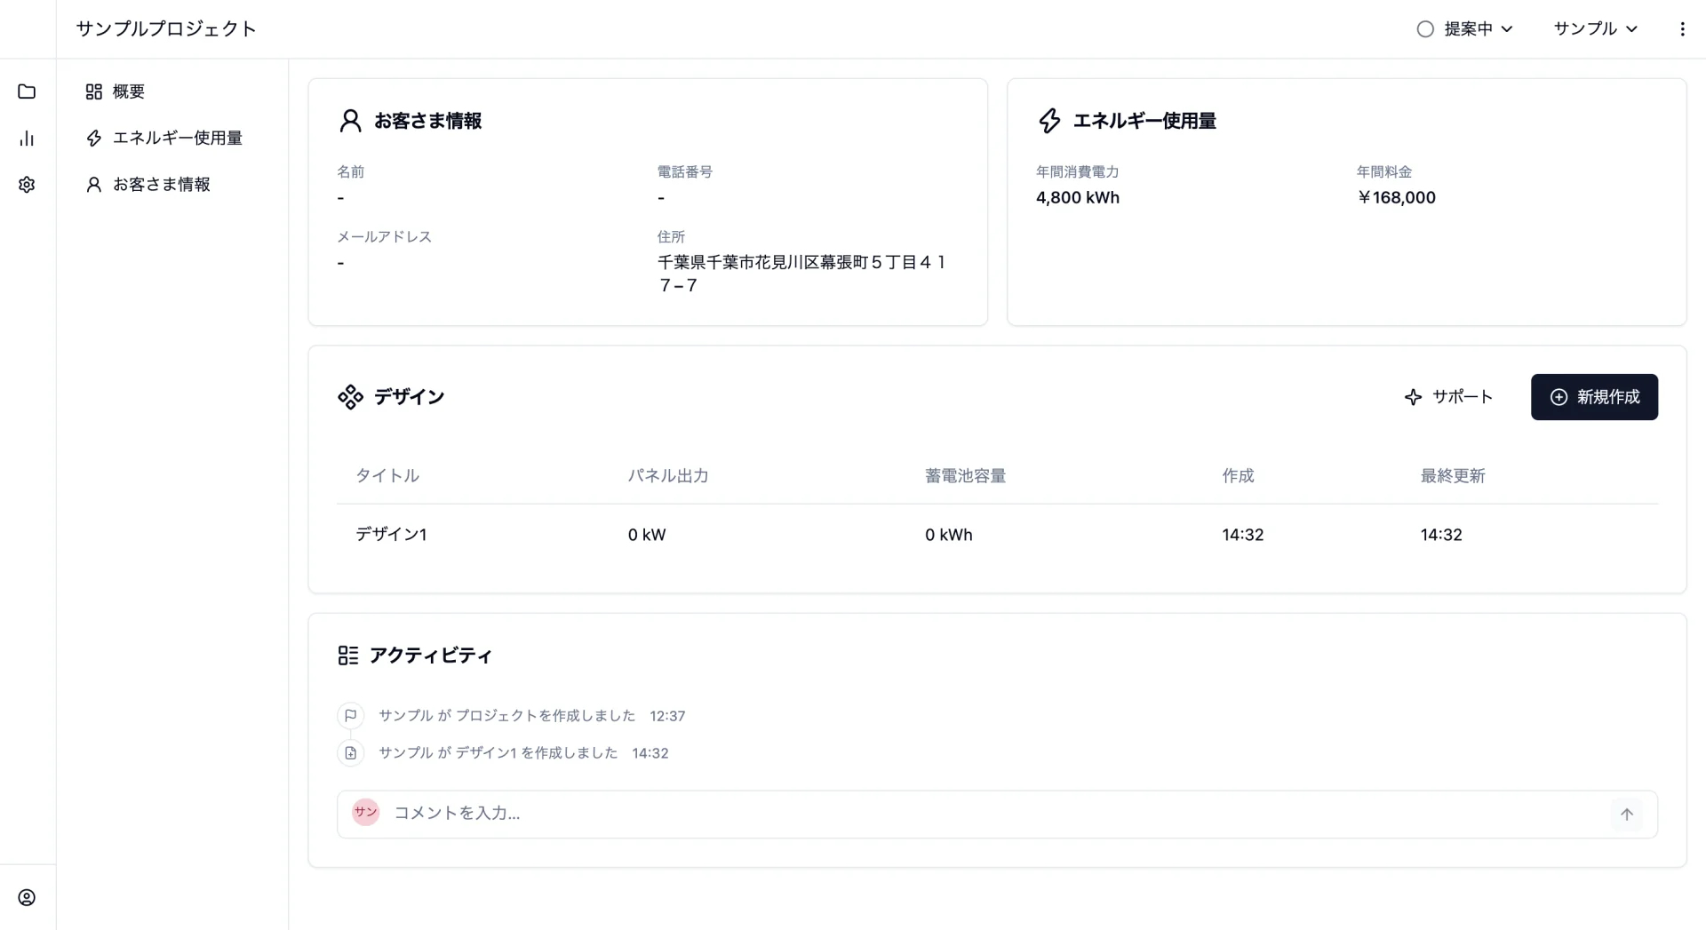Screen dimensions: 1706x930
Task: Click the lightning icon beside エネルギー使用量 heading
Action: (x=1049, y=121)
